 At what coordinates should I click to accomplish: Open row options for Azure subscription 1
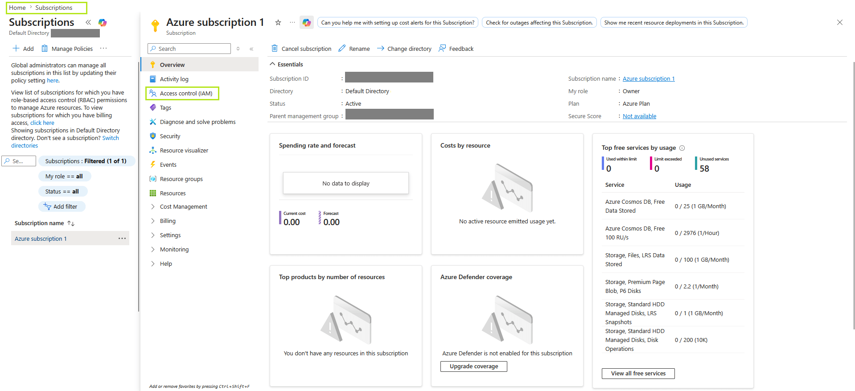coord(122,239)
